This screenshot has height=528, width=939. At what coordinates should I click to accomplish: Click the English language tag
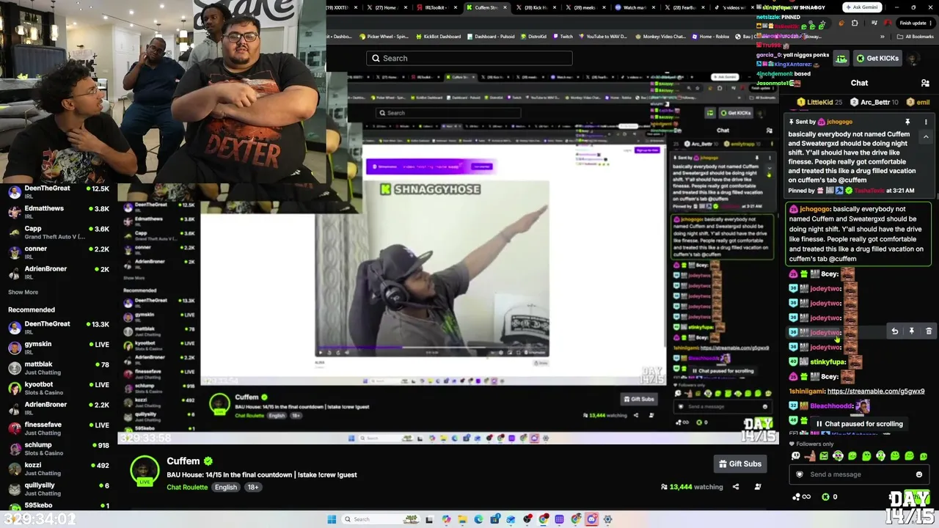coord(226,488)
